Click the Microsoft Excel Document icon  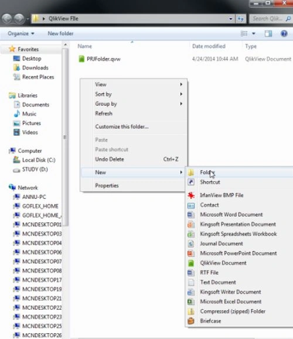[x=191, y=301]
